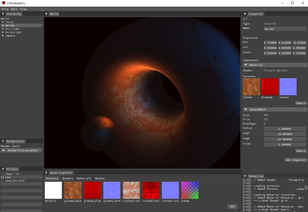
Task: Click the Name field containing Bolder
Action: [285, 29]
